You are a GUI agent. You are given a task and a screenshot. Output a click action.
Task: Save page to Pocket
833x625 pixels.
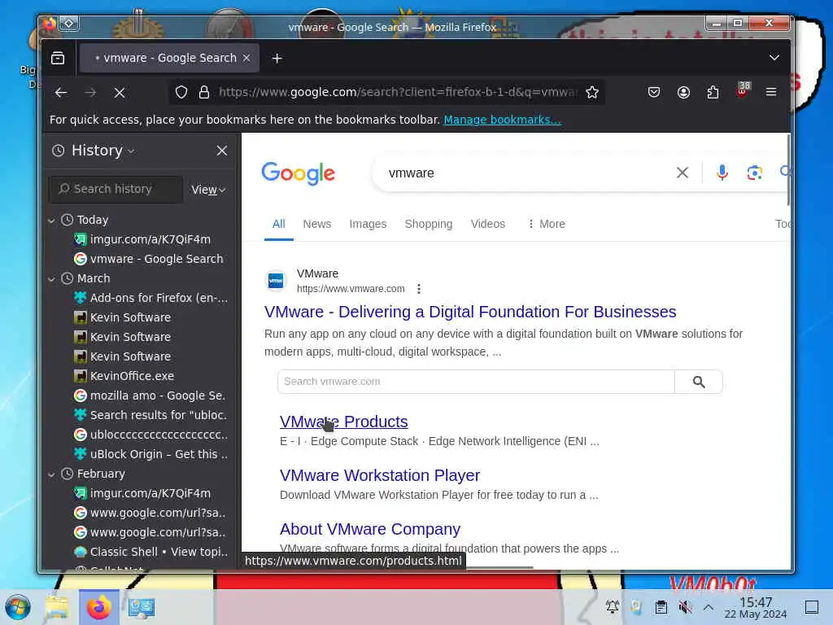click(654, 93)
